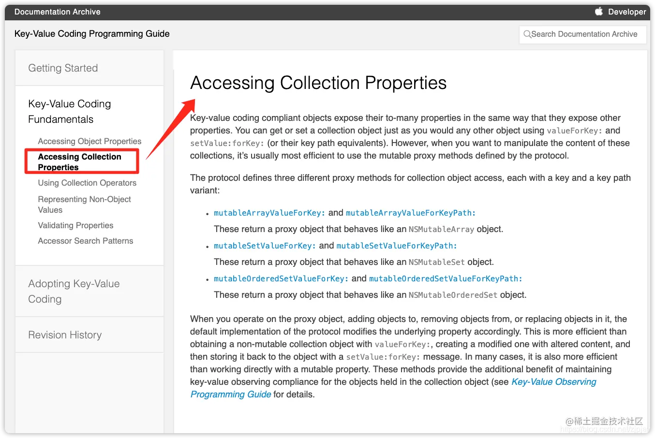Click the Accessing Collection Properties heading
655x438 pixels.
pos(318,83)
